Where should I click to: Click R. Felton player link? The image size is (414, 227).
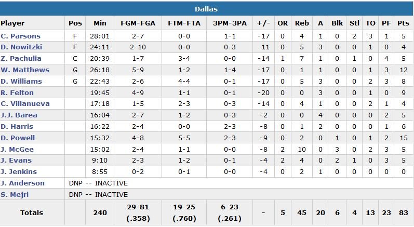[17, 93]
